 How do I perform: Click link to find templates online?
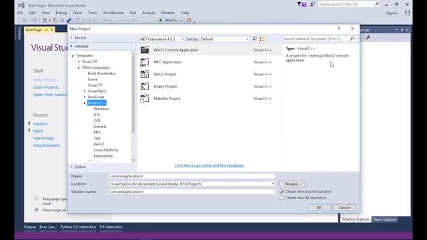209,165
